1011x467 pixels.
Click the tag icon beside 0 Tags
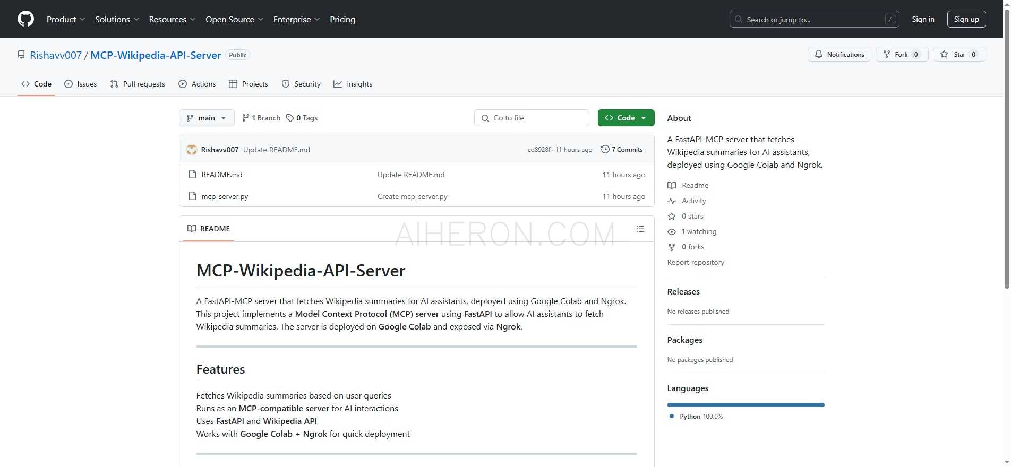click(x=290, y=118)
